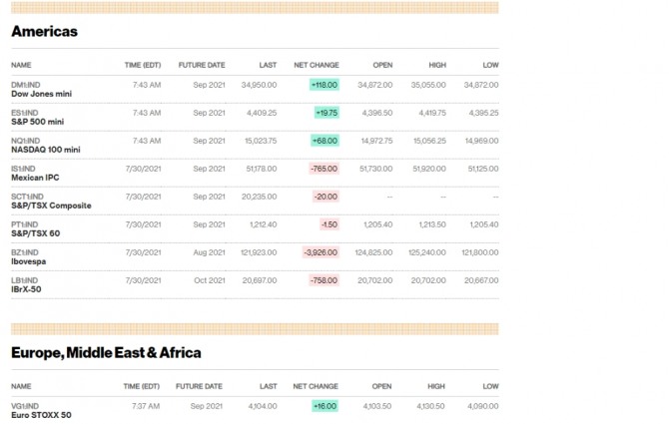
Task: Select the Mexican IPC index link
Action: (x=35, y=178)
